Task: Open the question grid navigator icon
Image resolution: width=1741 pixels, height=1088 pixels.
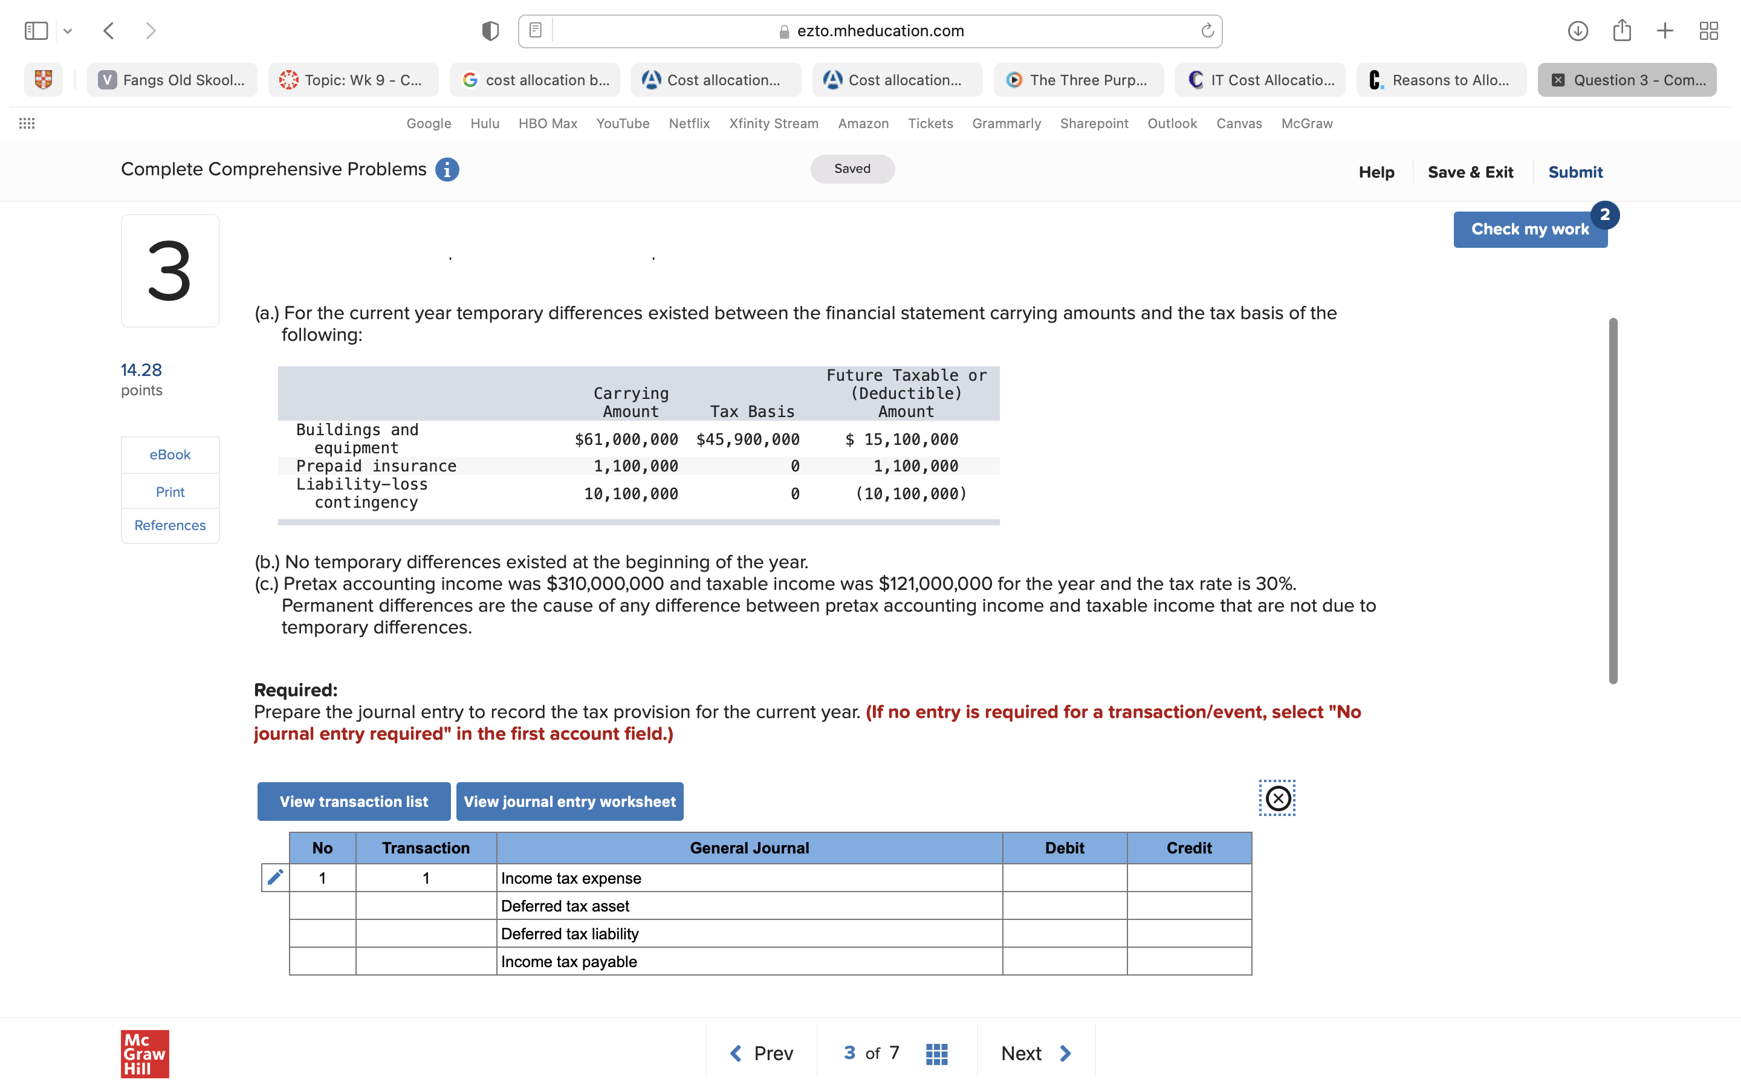Action: pyautogui.click(x=936, y=1054)
